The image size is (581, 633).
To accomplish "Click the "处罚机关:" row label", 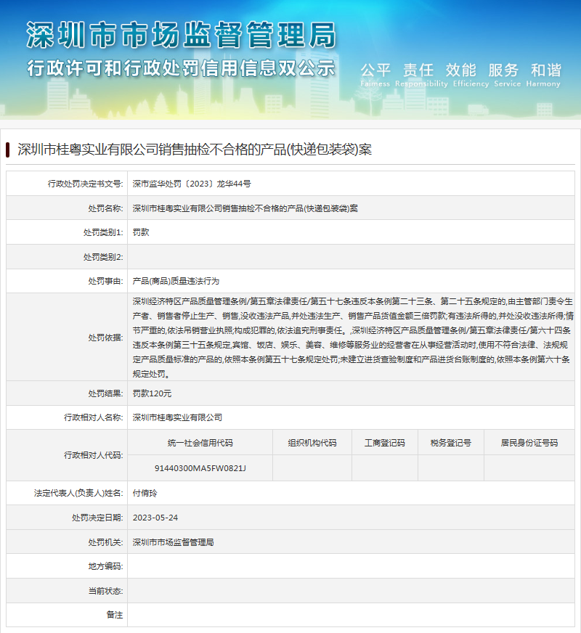I will 105,542.
